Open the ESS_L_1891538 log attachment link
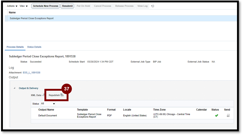Image resolution: width=242 pixels, height=135 pixels. tap(32, 73)
